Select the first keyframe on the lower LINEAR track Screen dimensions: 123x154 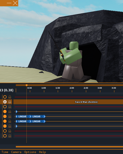tap(16, 121)
